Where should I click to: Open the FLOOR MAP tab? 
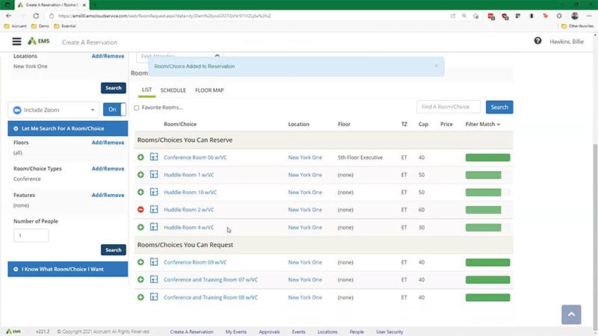[209, 90]
